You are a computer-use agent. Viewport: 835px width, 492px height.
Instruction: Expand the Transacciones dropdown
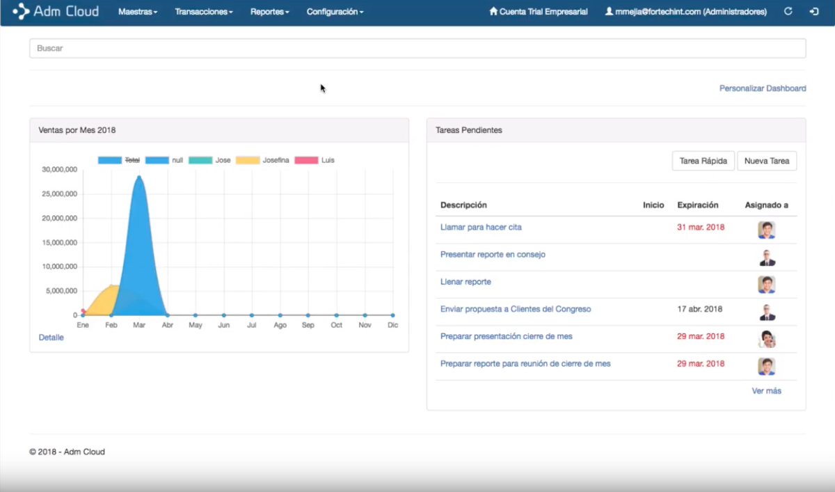pyautogui.click(x=202, y=12)
